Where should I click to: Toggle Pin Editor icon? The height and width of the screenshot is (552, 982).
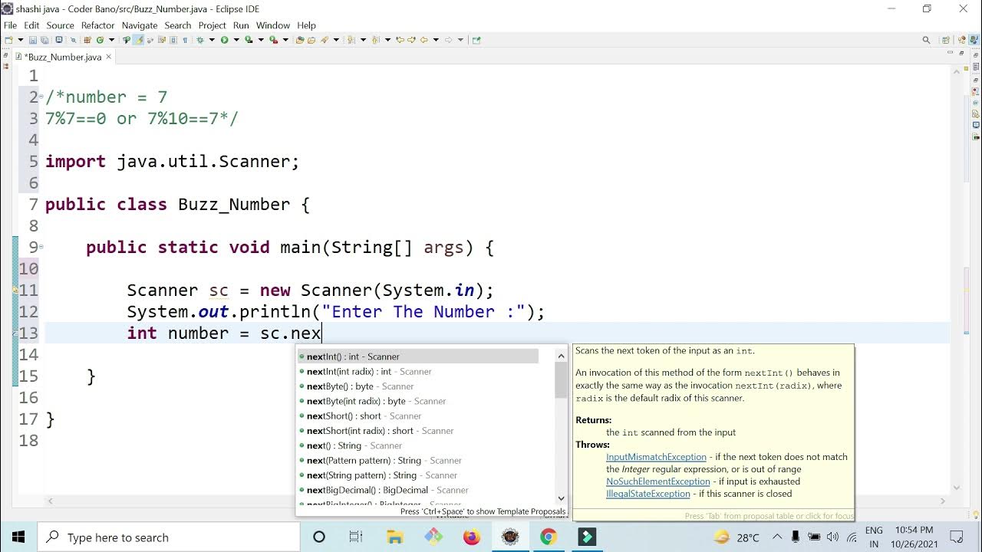(x=476, y=40)
